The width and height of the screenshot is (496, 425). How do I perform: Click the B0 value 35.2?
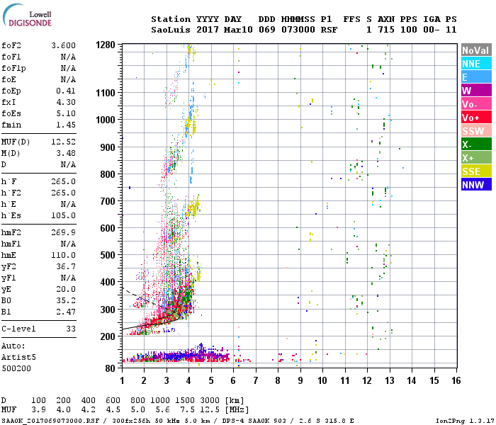(66, 300)
